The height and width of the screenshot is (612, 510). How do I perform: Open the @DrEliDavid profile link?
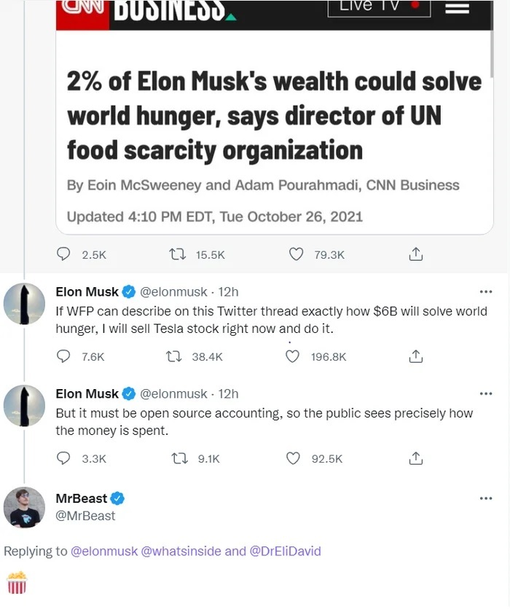(x=285, y=552)
